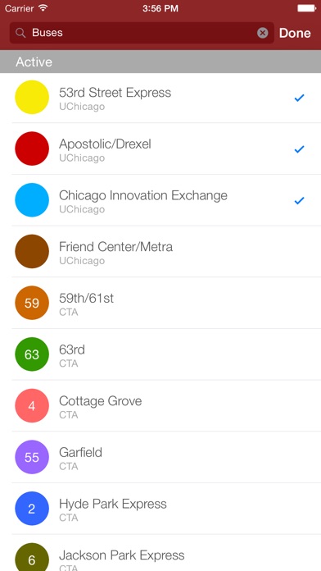Uncheck the 53rd Street Express checkmark
Image resolution: width=321 pixels, height=571 pixels.
[x=299, y=98]
